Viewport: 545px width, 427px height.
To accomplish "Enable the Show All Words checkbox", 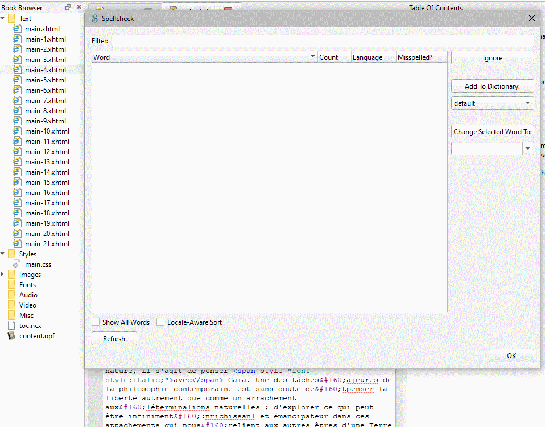I will (96, 322).
